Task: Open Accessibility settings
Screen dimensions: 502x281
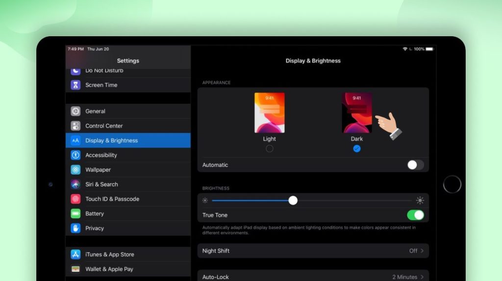Action: point(128,155)
